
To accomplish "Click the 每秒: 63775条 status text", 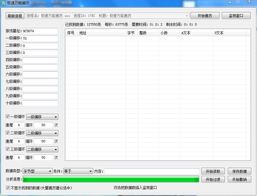I will (116, 24).
